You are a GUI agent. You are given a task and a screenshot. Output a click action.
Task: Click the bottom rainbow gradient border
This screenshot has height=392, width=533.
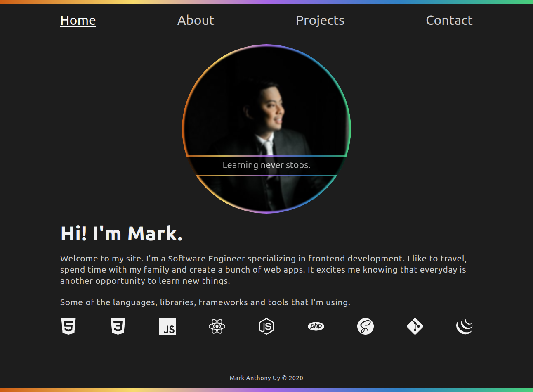point(266,390)
